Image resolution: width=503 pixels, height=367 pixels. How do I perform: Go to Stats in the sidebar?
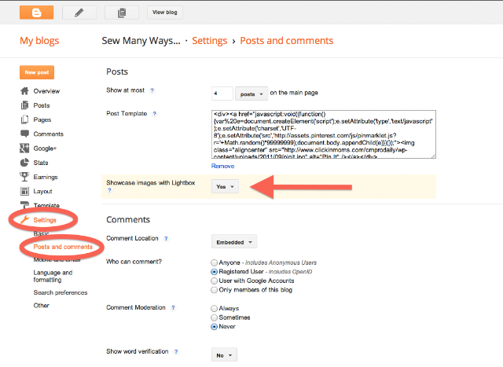tap(41, 163)
